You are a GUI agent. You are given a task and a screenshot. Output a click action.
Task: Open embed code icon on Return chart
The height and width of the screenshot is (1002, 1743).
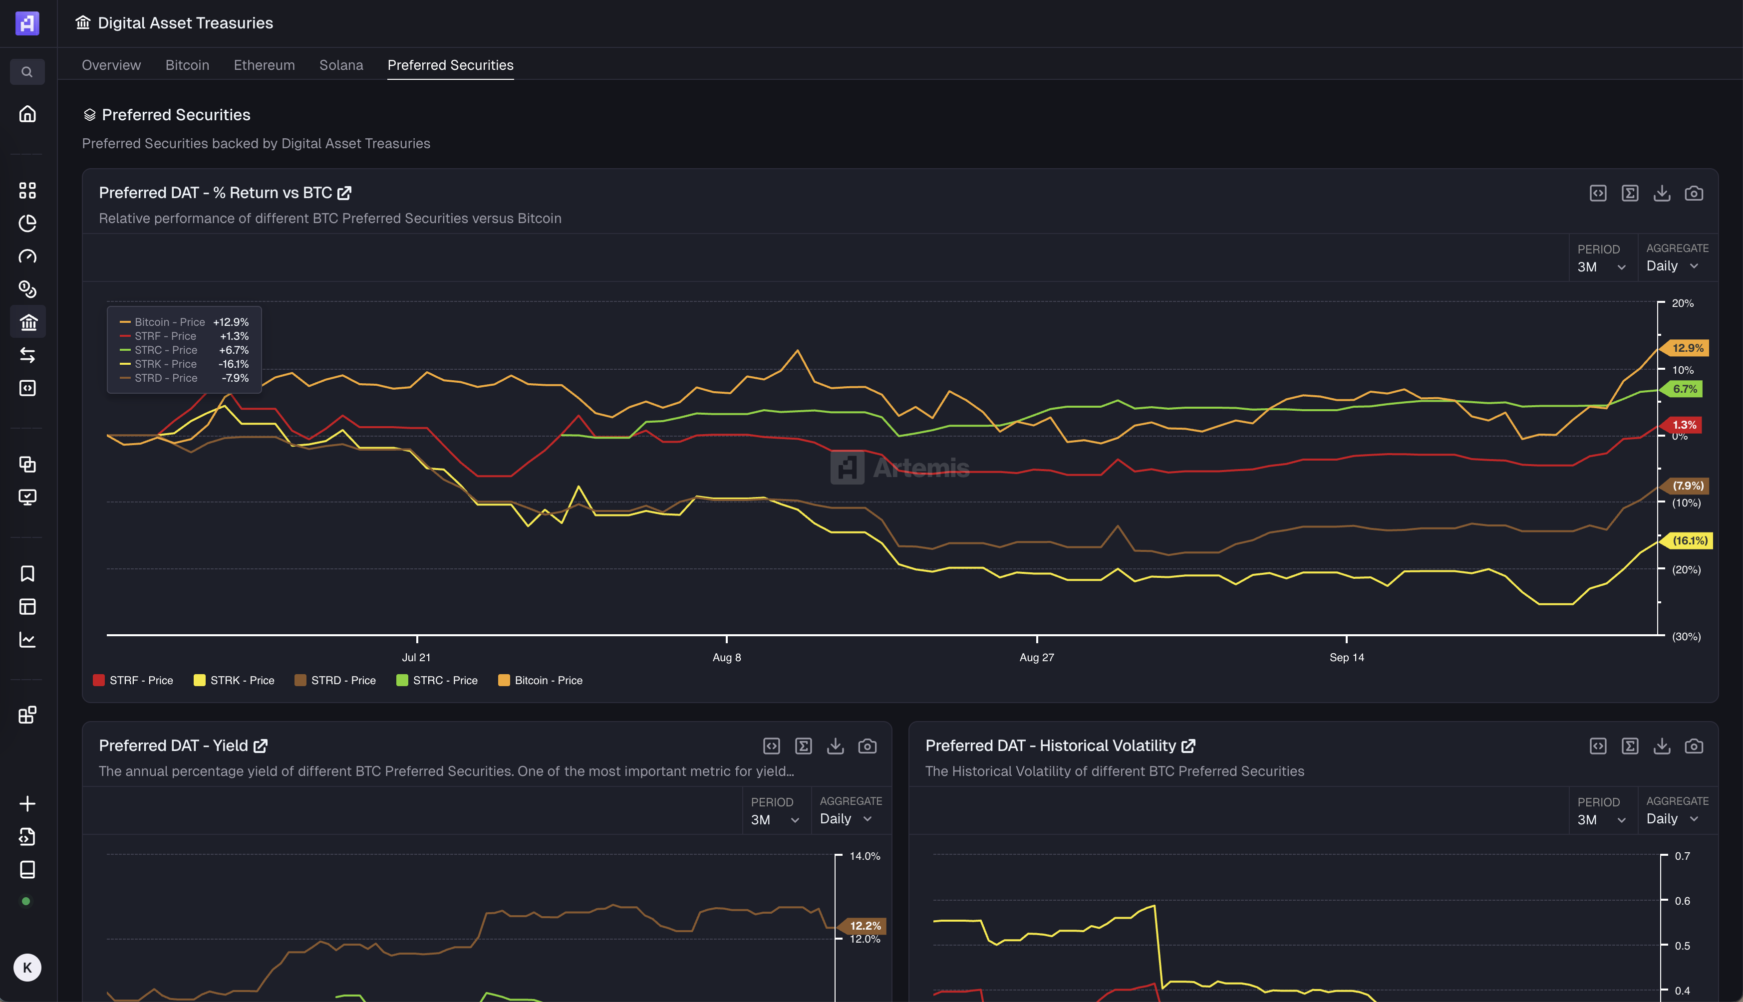tap(1598, 194)
